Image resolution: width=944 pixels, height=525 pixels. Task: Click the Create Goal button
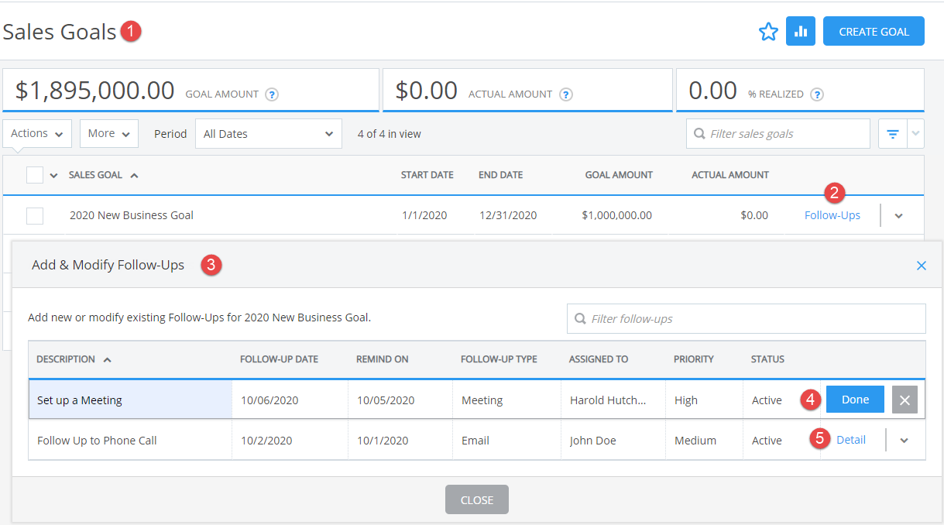tap(874, 31)
